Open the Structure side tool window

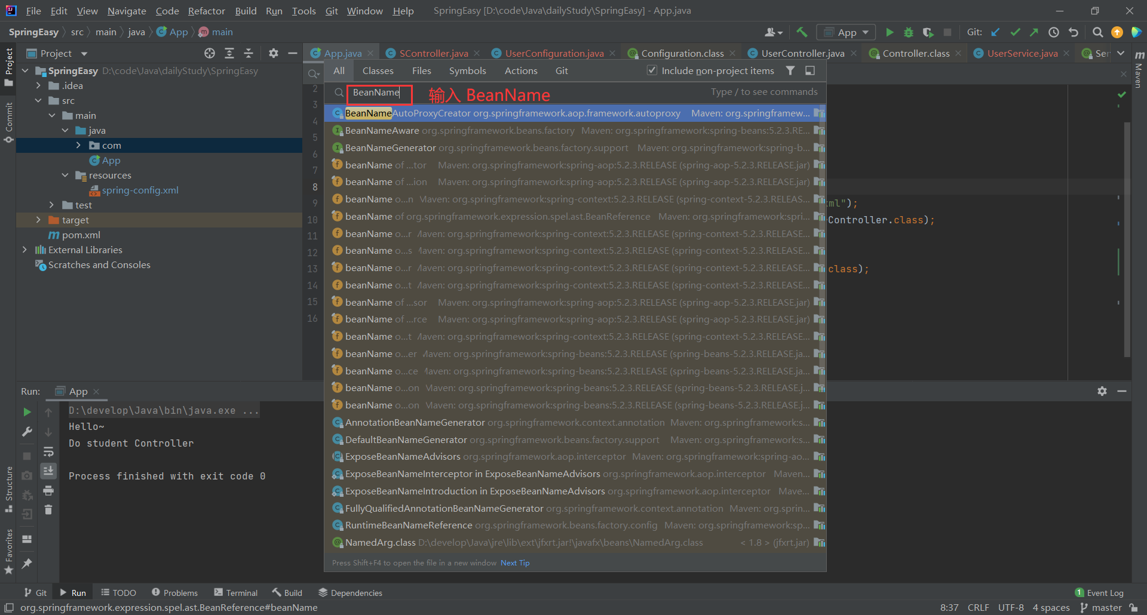(9, 490)
